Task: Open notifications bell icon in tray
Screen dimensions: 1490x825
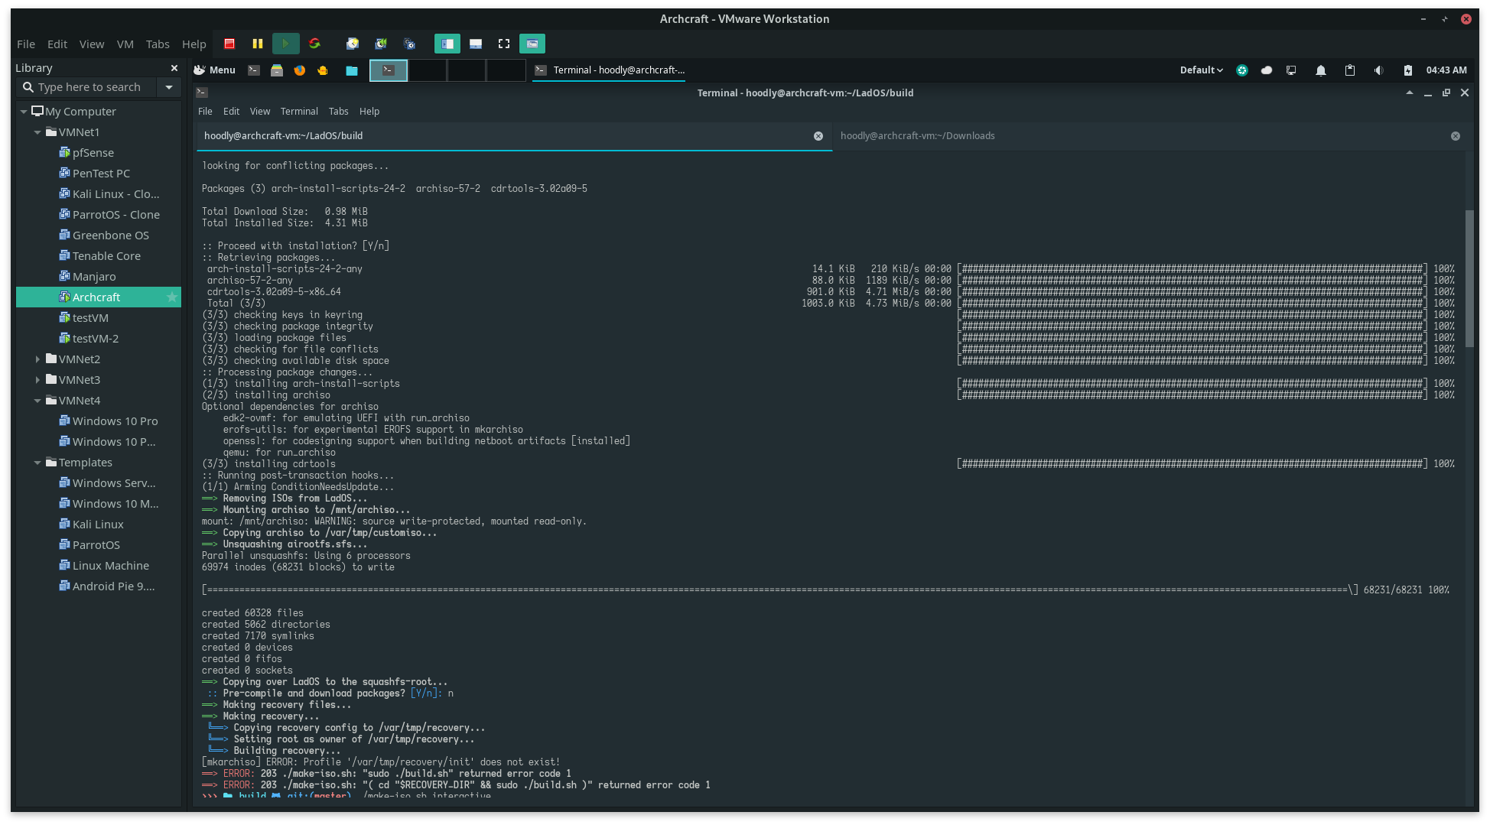Action: point(1321,70)
